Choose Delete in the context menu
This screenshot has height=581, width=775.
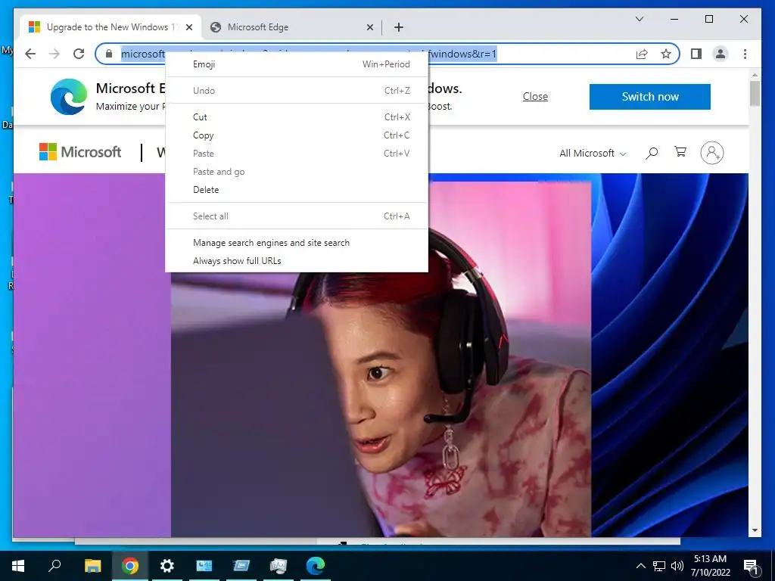pos(297,190)
